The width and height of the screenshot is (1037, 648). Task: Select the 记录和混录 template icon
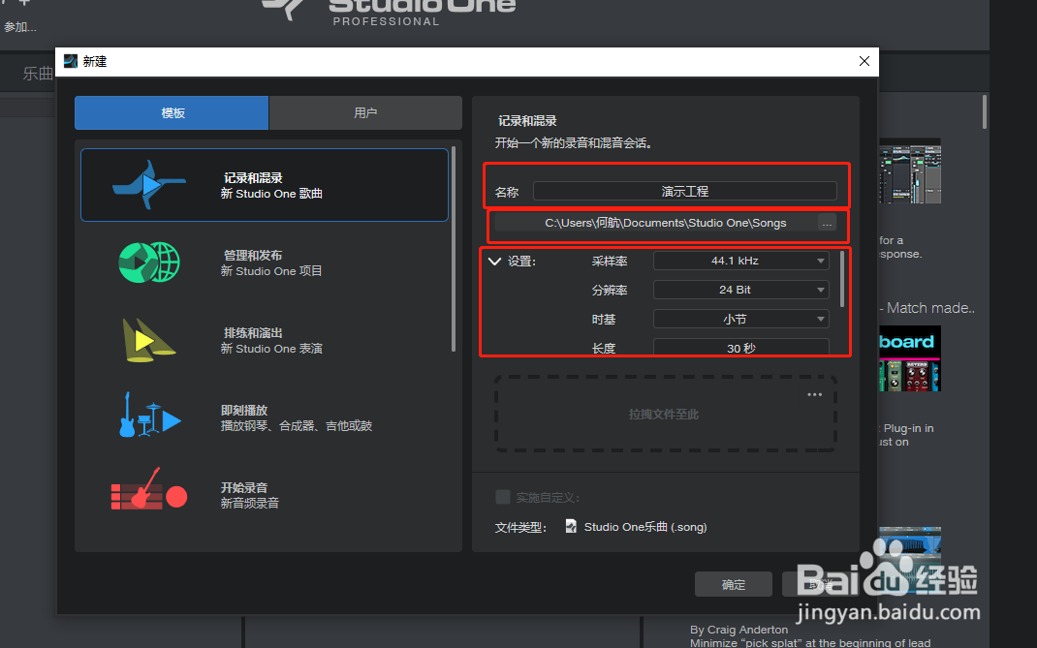click(x=149, y=184)
